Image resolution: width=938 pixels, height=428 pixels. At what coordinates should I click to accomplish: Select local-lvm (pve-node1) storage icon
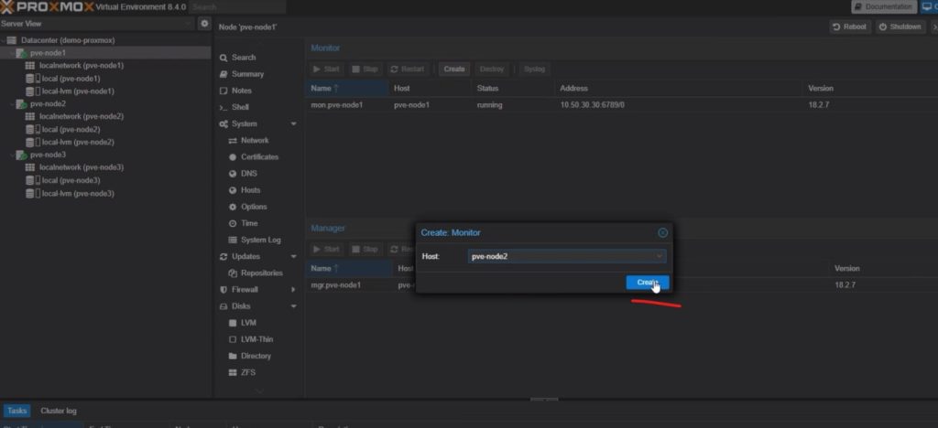tap(32, 91)
